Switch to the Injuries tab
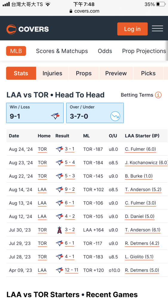The width and height of the screenshot is (168, 300). 52,73
